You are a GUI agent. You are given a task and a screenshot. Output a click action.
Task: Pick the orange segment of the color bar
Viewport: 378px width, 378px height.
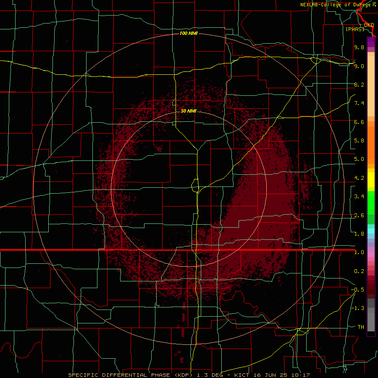pos(371,145)
